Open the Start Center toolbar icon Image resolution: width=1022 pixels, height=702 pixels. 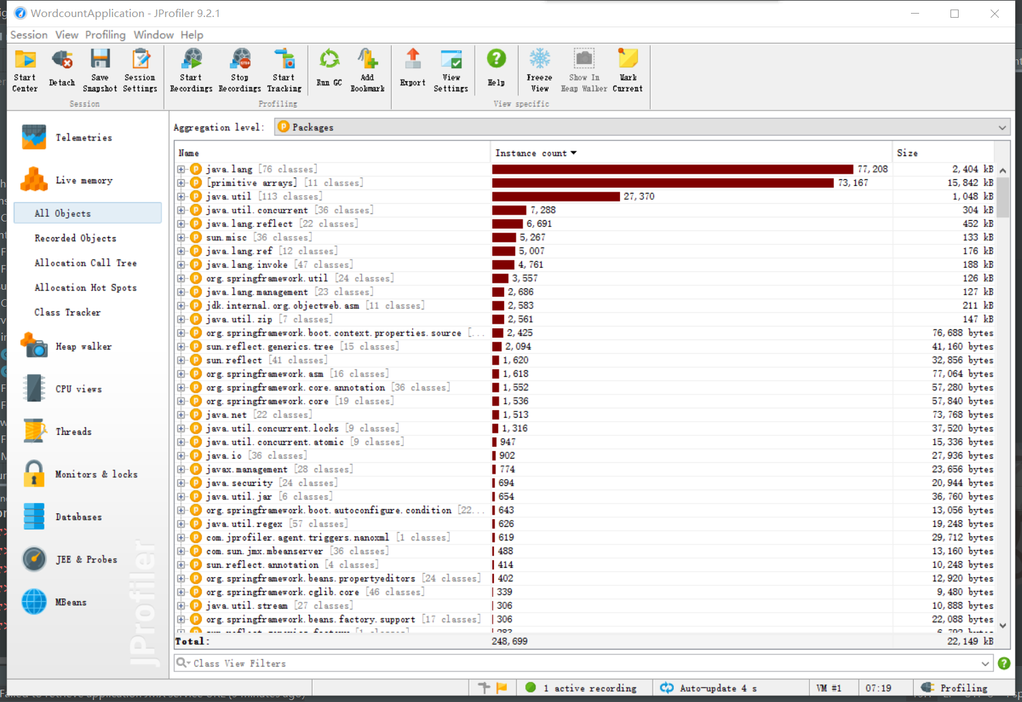coord(25,70)
